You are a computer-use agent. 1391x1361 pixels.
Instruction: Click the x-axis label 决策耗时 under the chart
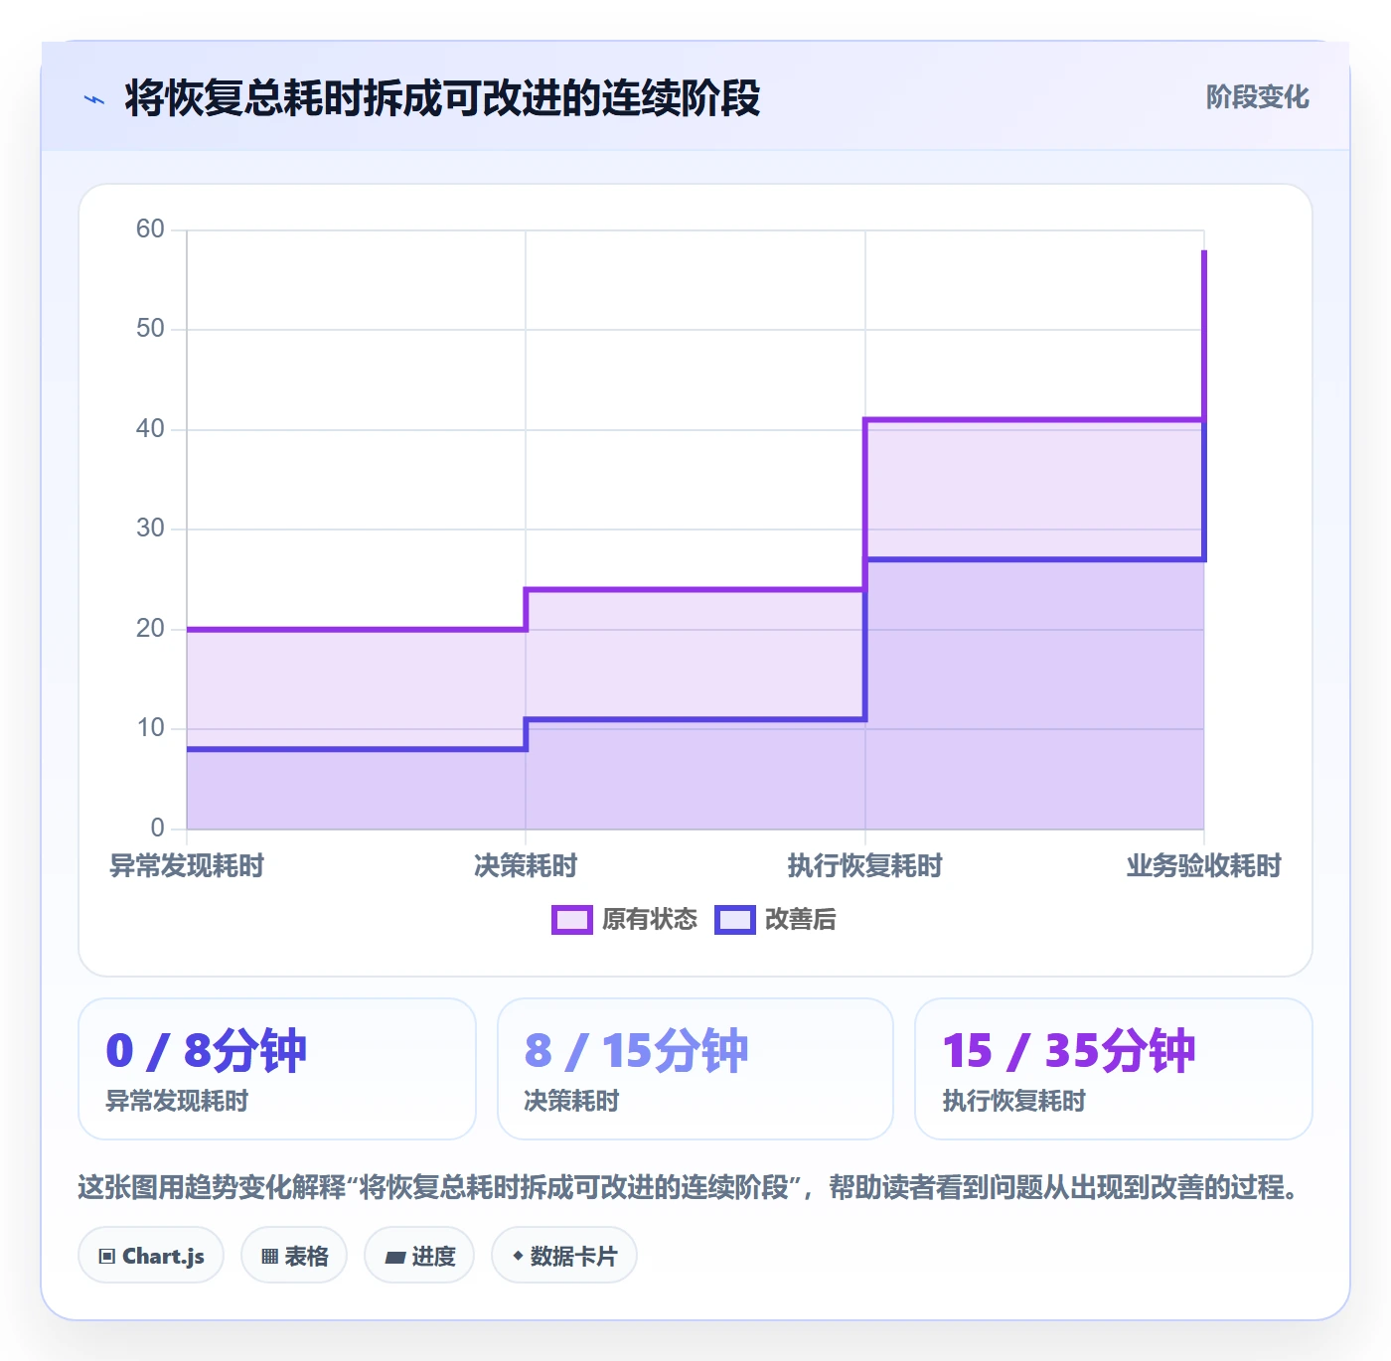point(526,866)
